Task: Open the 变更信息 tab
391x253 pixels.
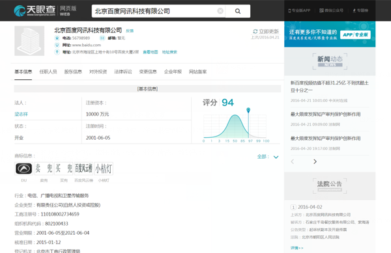Action: tap(148, 72)
